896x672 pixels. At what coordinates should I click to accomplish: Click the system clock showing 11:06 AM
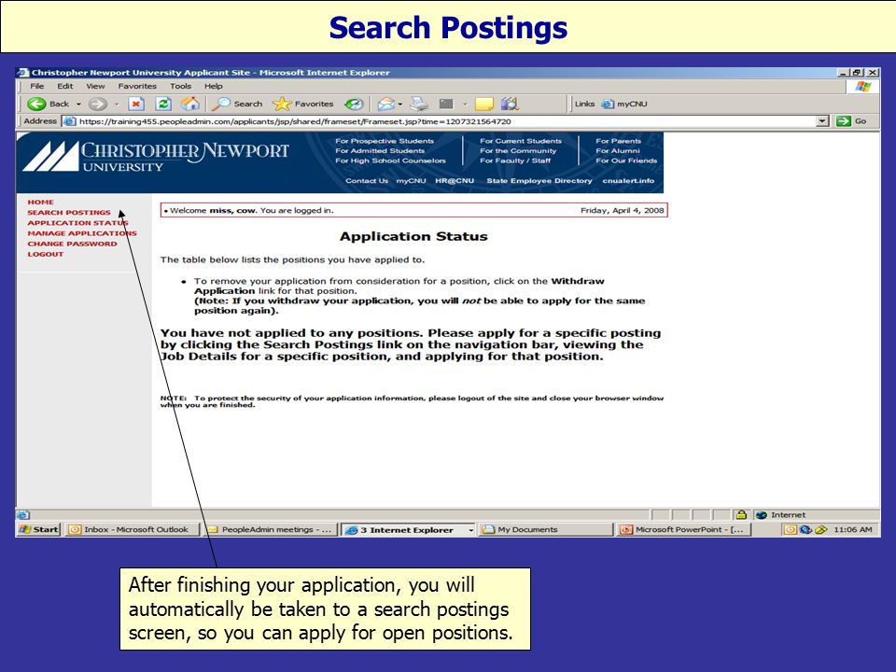click(x=852, y=530)
